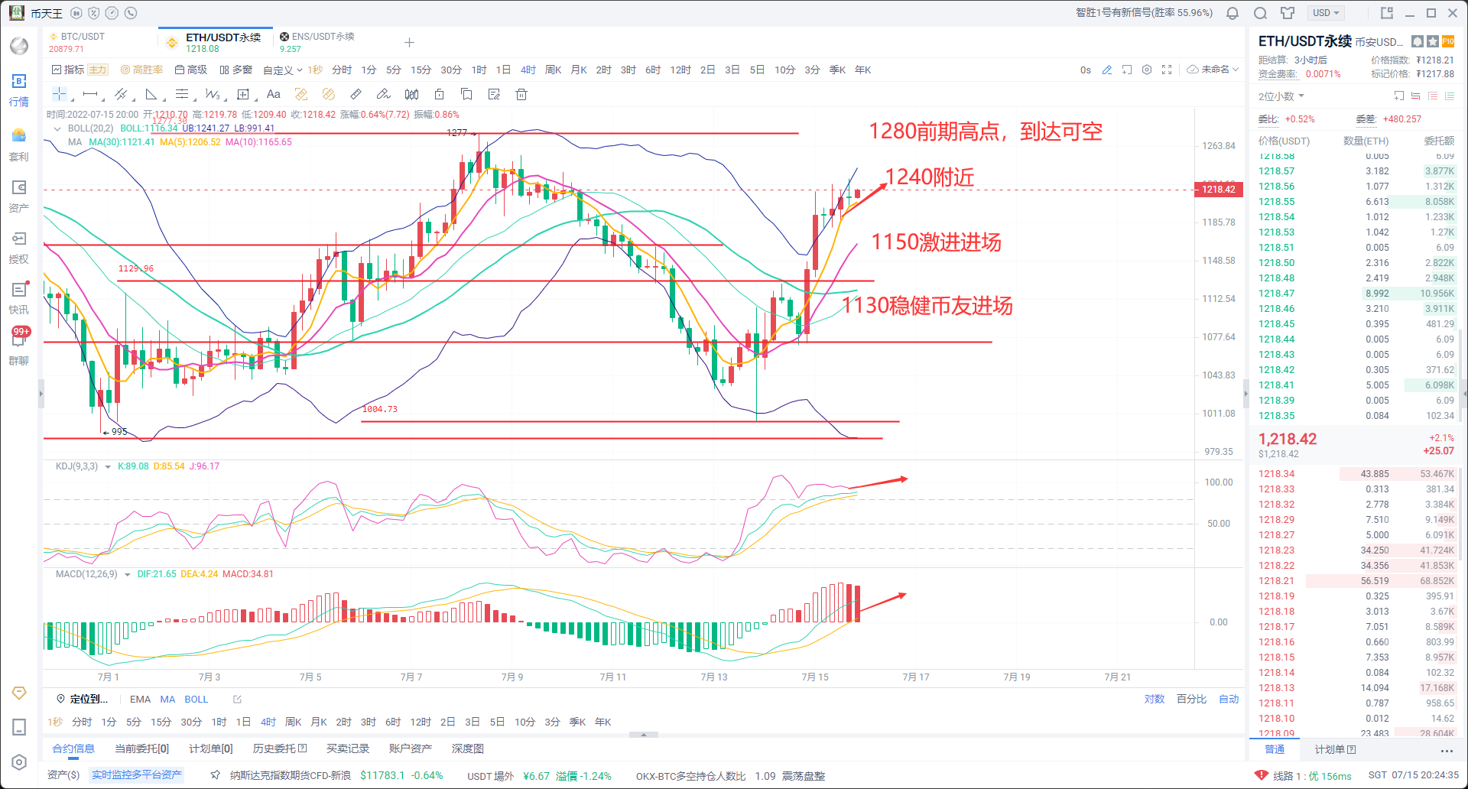Click the candlestick style icon in drawing toolbar

tap(411, 94)
